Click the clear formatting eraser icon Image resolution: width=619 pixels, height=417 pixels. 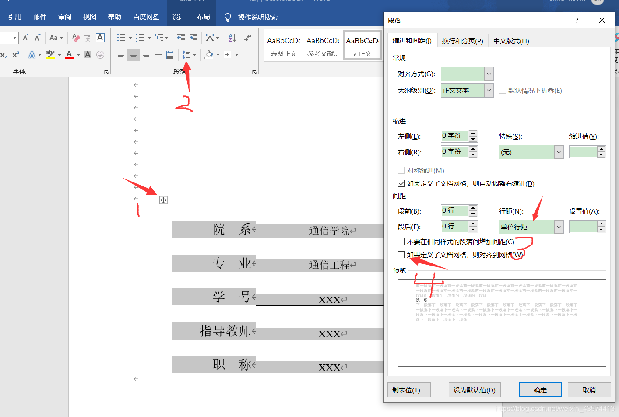click(x=76, y=38)
